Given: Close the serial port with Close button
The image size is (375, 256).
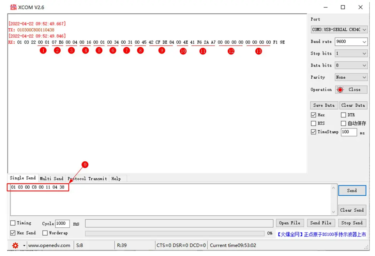Looking at the screenshot, I should tap(351, 89).
